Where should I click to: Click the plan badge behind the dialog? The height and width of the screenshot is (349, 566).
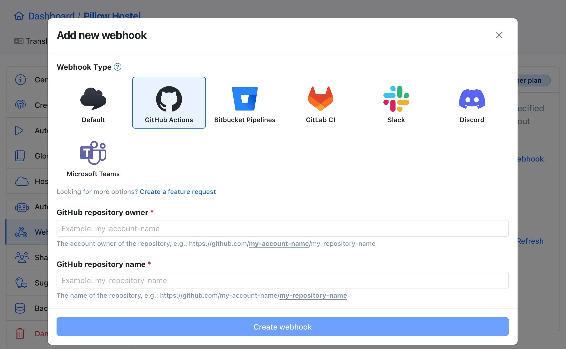pyautogui.click(x=534, y=80)
